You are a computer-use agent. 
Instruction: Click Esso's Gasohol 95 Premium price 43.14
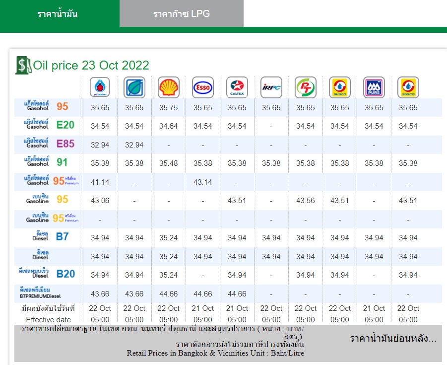click(x=203, y=182)
